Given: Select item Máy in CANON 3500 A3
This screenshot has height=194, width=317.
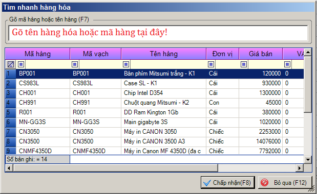Looking at the screenshot, I should [x=164, y=141].
